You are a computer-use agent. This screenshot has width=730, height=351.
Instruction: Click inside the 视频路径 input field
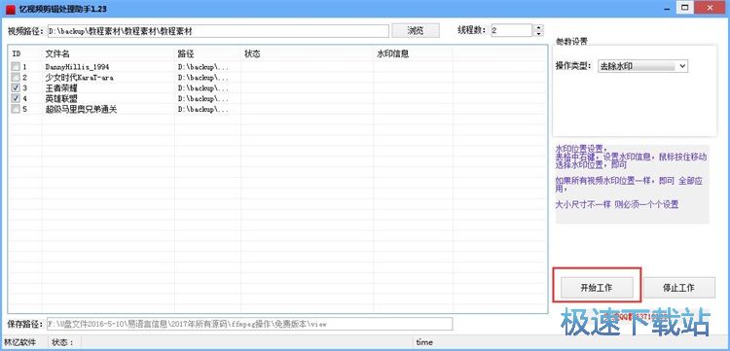coord(218,31)
